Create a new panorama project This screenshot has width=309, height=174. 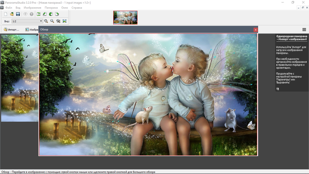[6, 14]
